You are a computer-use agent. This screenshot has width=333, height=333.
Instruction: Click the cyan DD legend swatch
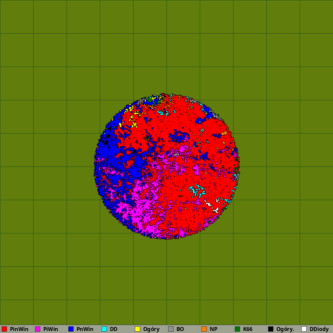pos(104,329)
